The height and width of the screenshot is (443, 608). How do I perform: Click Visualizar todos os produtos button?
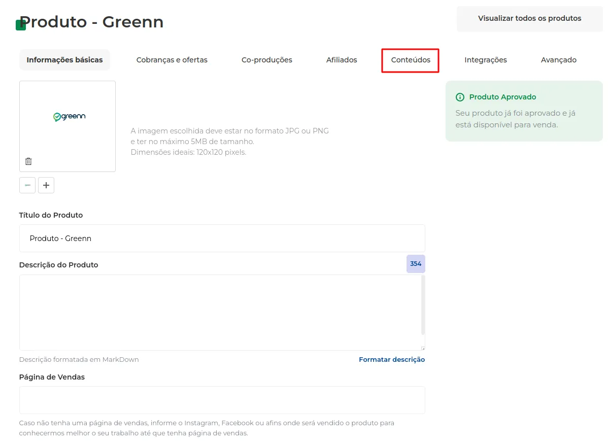click(x=529, y=19)
